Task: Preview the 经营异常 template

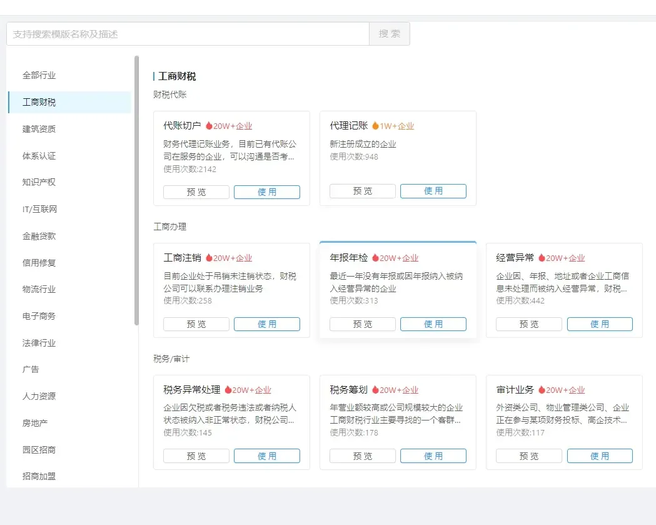Action: point(529,324)
